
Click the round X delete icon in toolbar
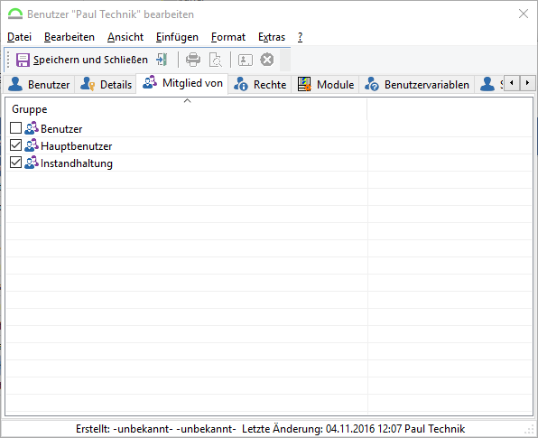[x=267, y=60]
